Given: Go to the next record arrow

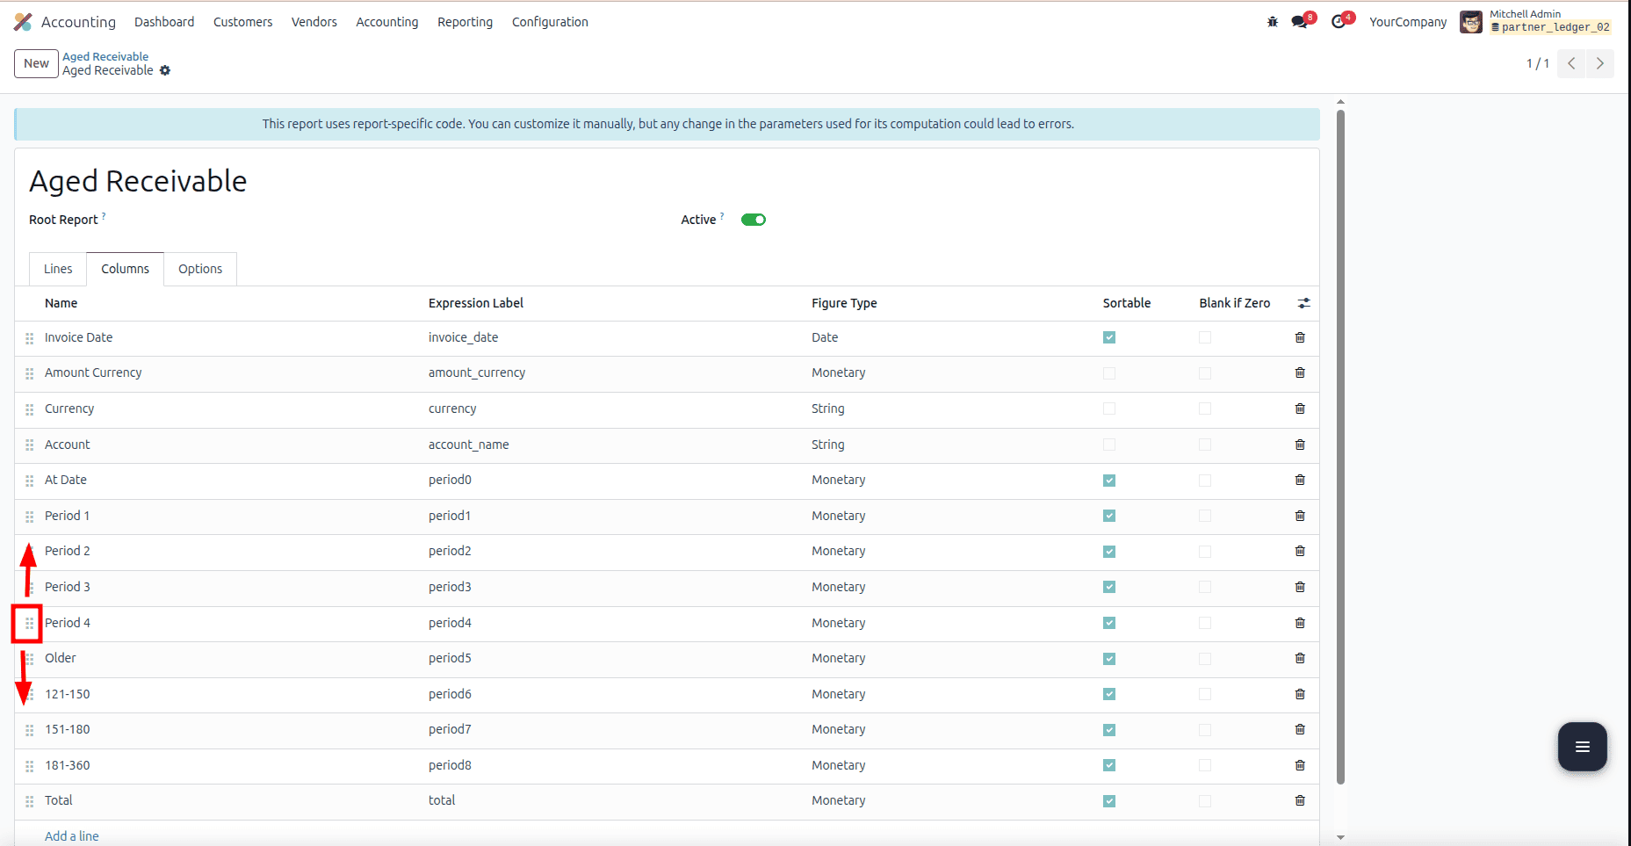Looking at the screenshot, I should pyautogui.click(x=1599, y=63).
